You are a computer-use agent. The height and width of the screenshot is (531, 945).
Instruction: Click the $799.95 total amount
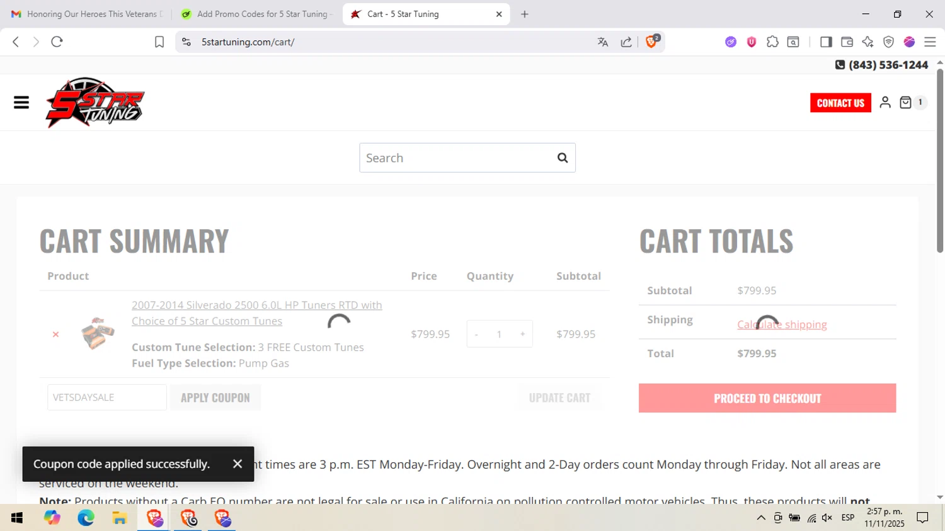(757, 353)
